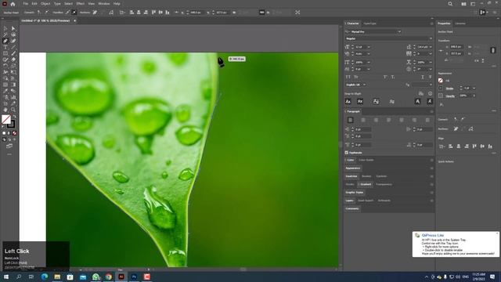Screen dimensions: 501x282
Task: Click the Stroke link in Properties
Action: pyautogui.click(x=449, y=89)
